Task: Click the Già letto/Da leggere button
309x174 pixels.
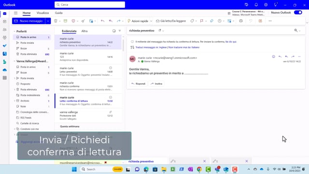Action: (x=171, y=21)
